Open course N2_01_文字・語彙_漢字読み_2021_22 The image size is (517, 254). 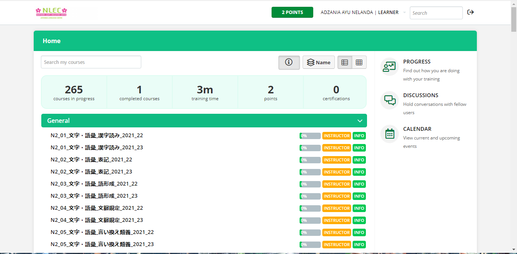coord(97,135)
